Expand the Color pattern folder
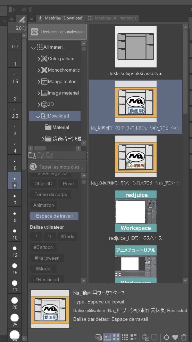Viewport: 192px width, 342px height. click(x=39, y=59)
